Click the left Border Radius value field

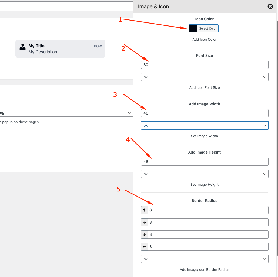[x=208, y=247]
